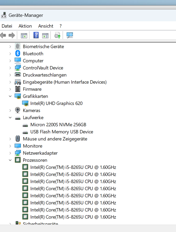
Task: Select the Druckwarteschlangen label
Action: coord(45,75)
